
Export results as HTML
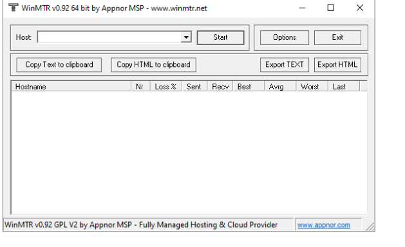click(337, 64)
